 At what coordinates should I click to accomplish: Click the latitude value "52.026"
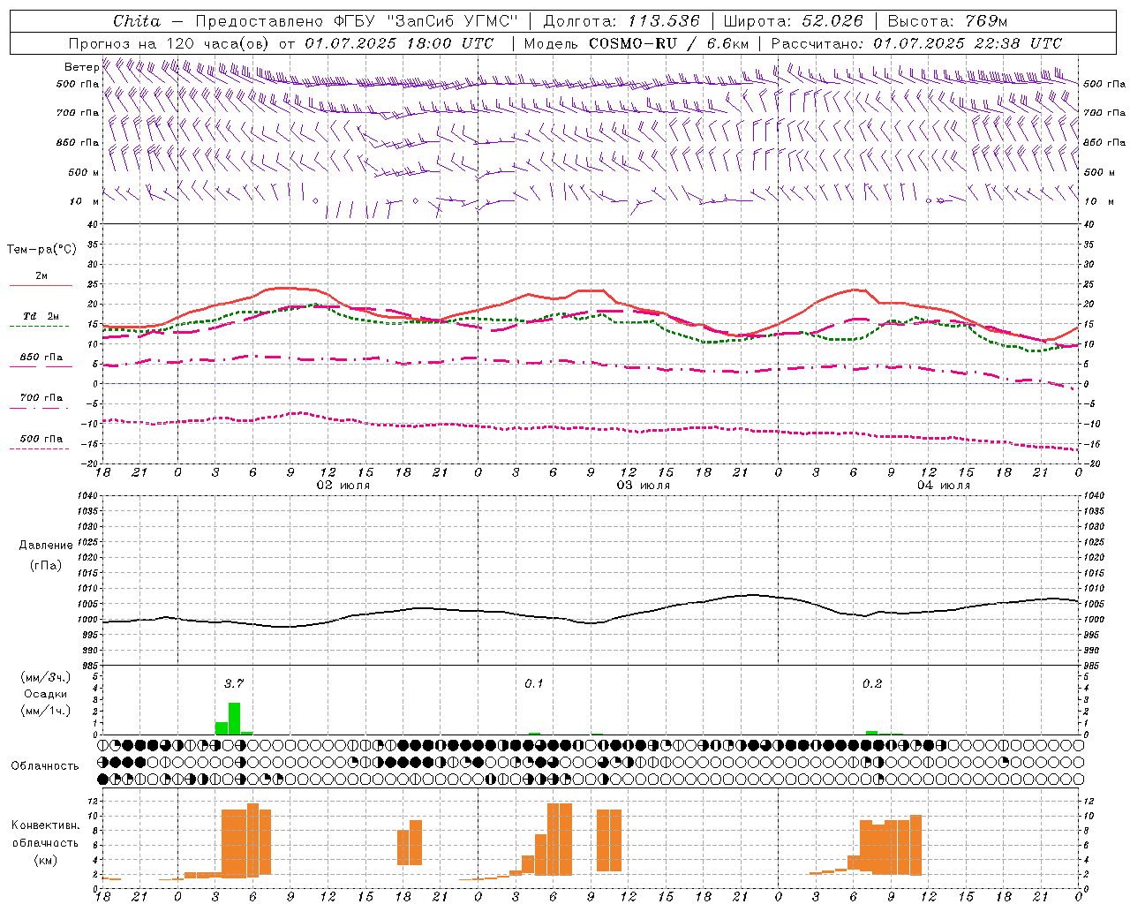832,21
